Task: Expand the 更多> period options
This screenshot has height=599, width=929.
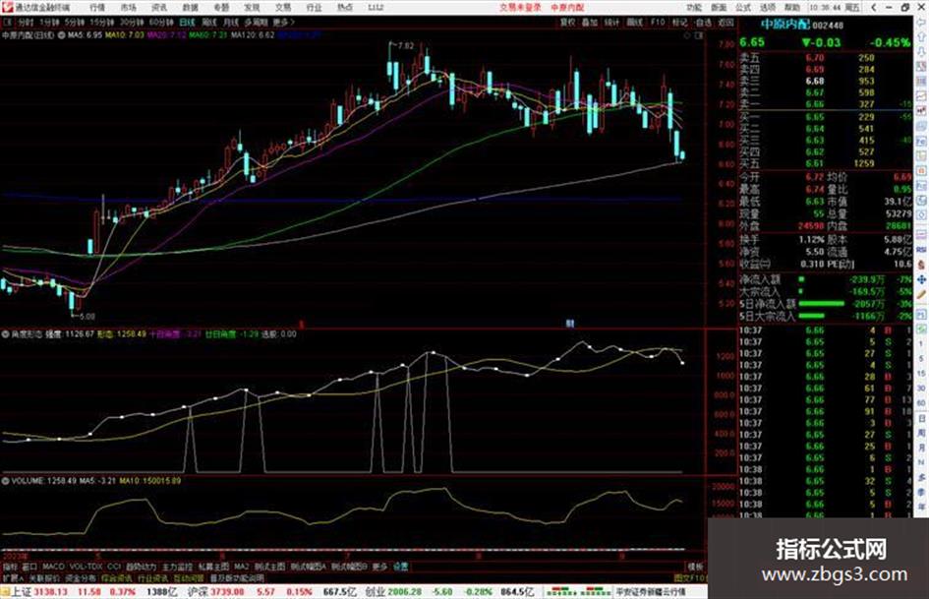Action: pyautogui.click(x=283, y=22)
